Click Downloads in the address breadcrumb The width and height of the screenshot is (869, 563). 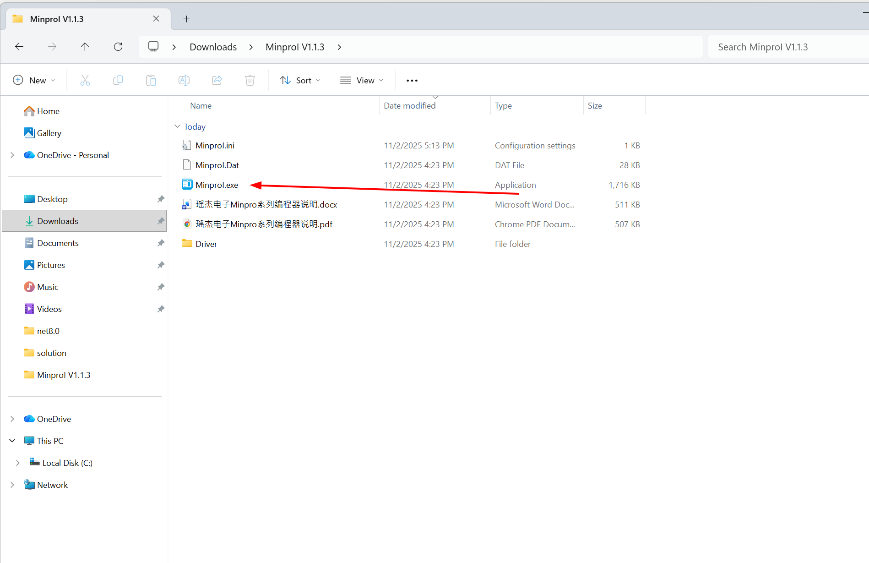coord(213,47)
